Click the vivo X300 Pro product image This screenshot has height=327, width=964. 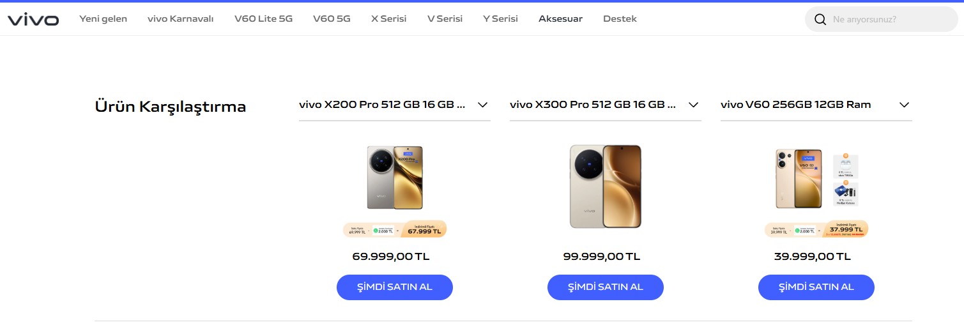[605, 186]
